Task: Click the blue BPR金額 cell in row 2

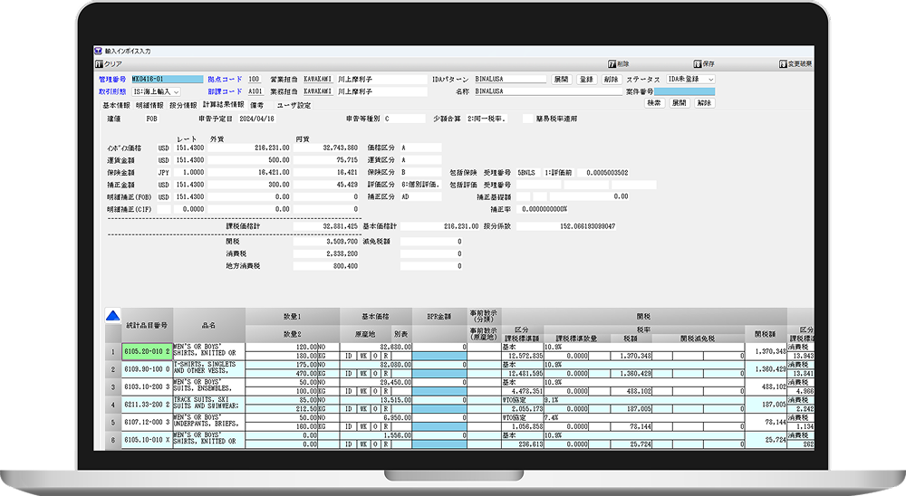Action: pos(439,374)
